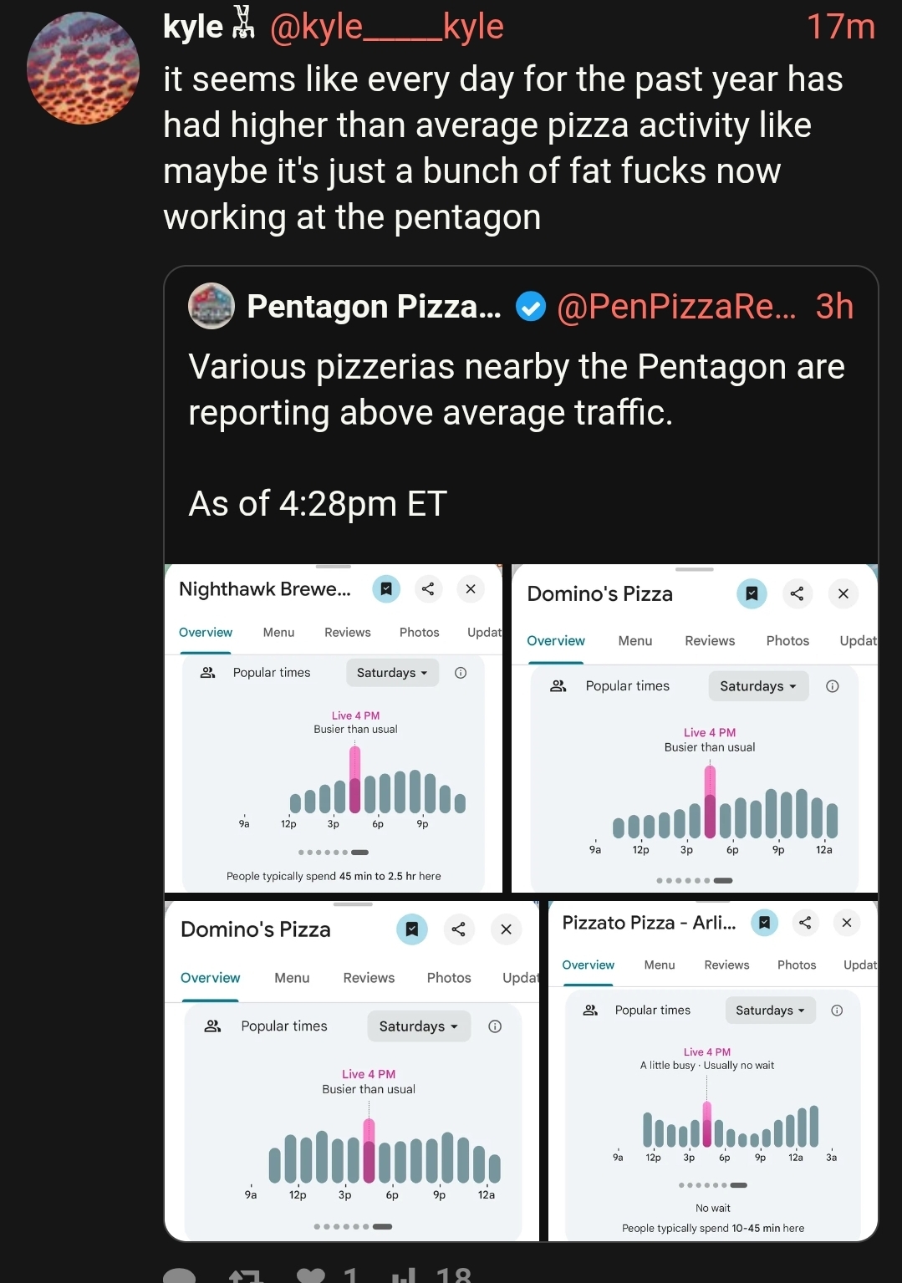Open the Reviews tab on Pizzato Pizza
This screenshot has width=902, height=1283.
pos(726,965)
